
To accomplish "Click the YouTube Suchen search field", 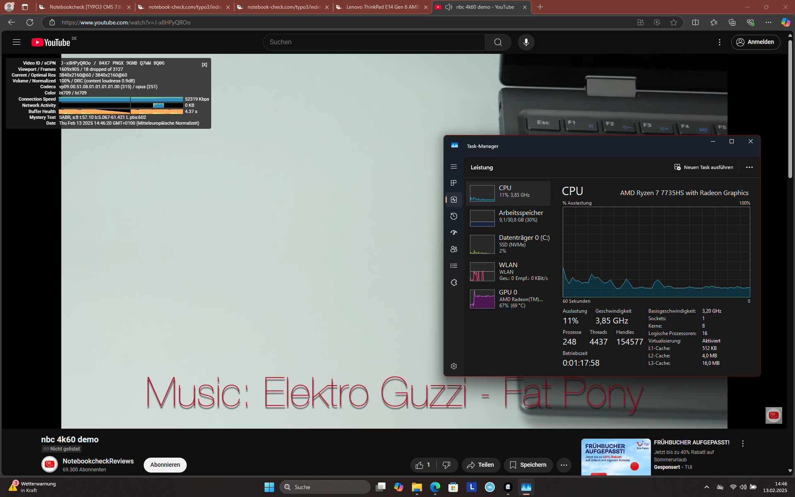I will click(373, 42).
